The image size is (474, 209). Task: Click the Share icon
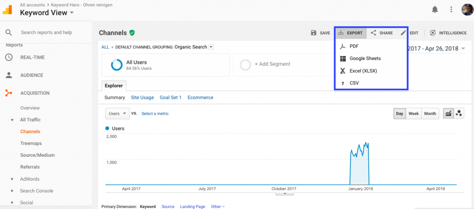pyautogui.click(x=374, y=33)
